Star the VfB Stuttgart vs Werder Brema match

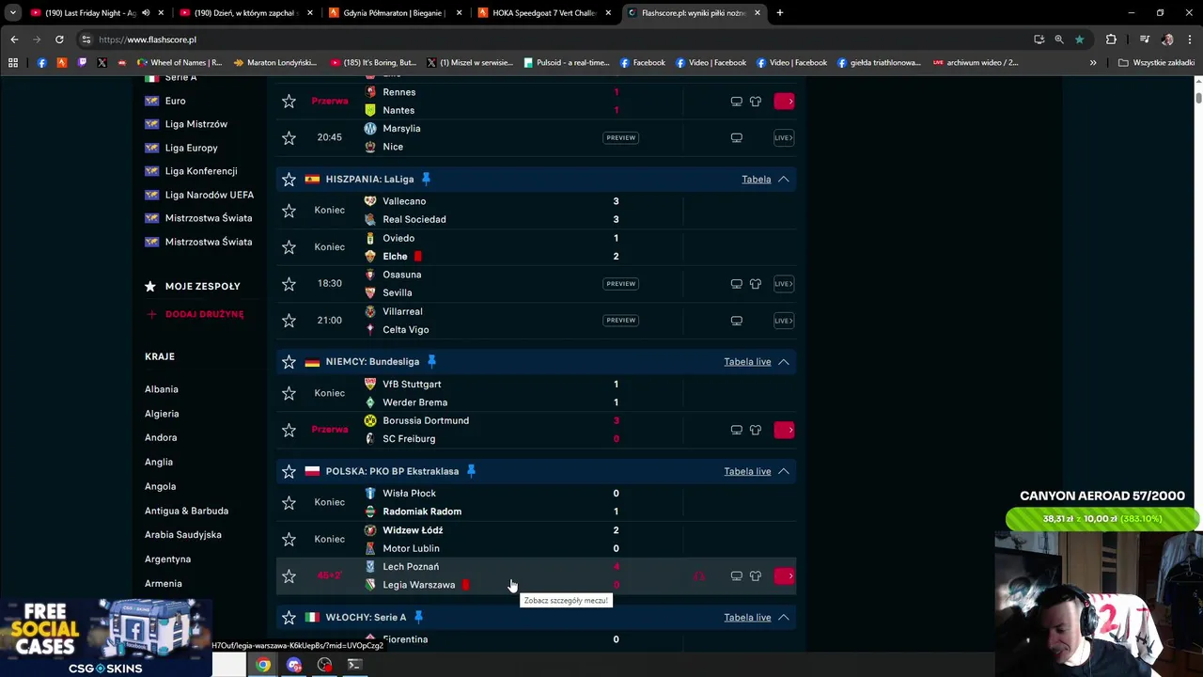tap(289, 393)
